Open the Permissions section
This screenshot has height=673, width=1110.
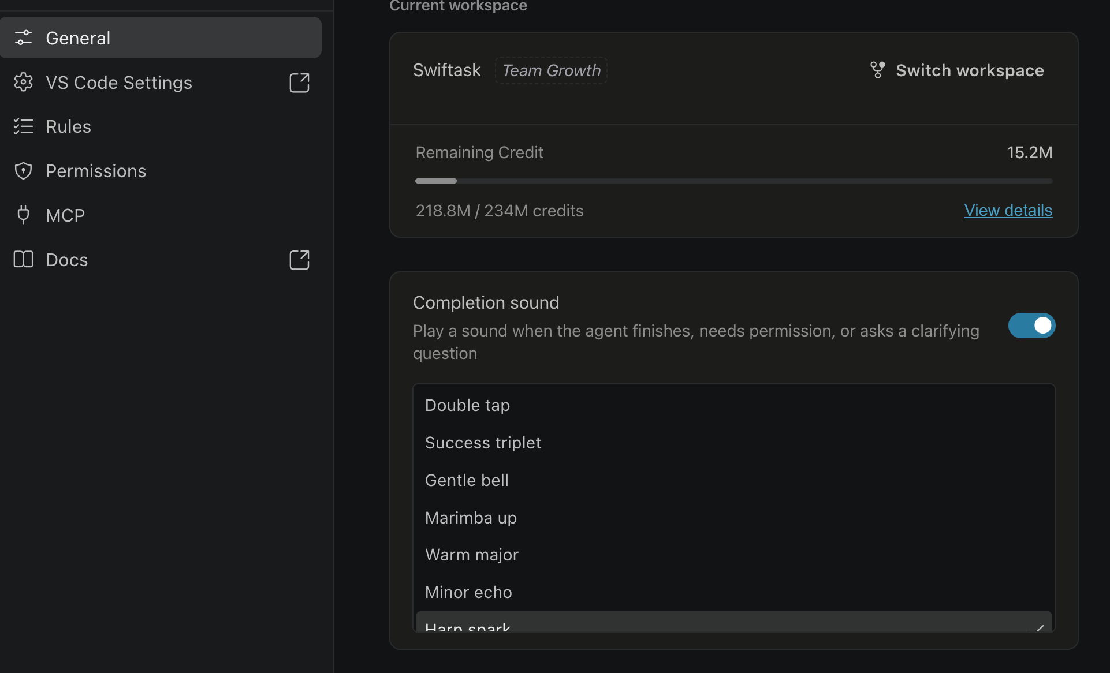(x=161, y=171)
